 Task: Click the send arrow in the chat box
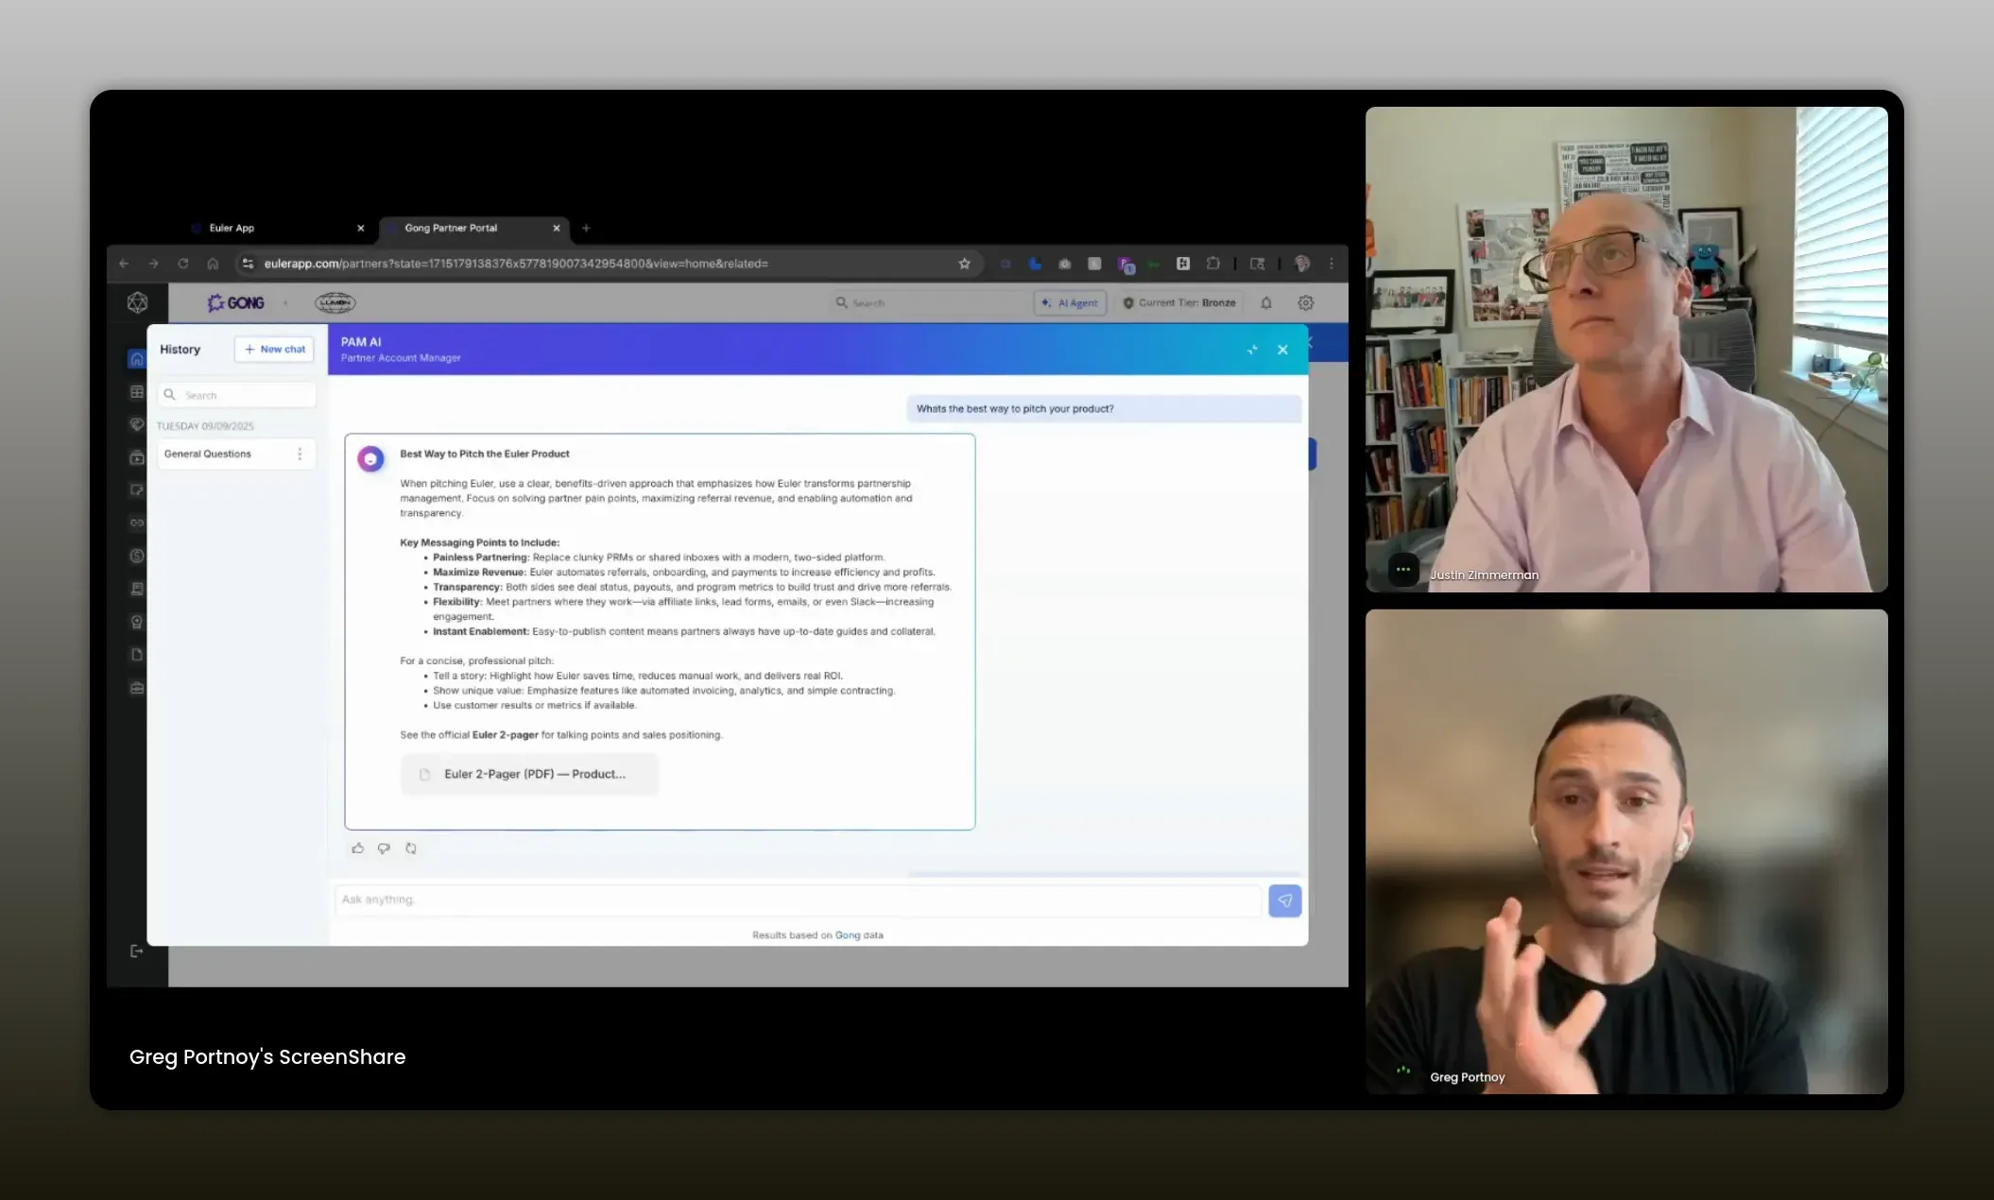pos(1284,900)
